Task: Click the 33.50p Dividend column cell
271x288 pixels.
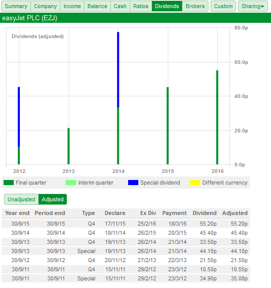Action: tap(208, 242)
